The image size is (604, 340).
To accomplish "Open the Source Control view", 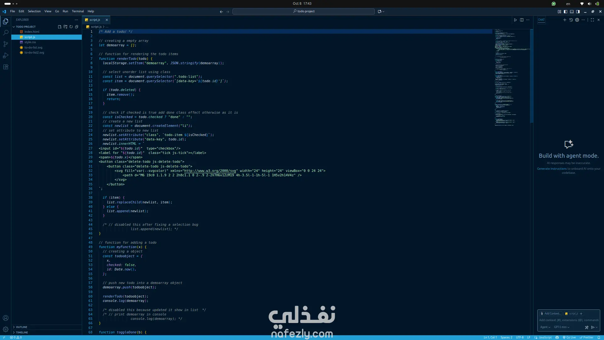I will [x=6, y=44].
